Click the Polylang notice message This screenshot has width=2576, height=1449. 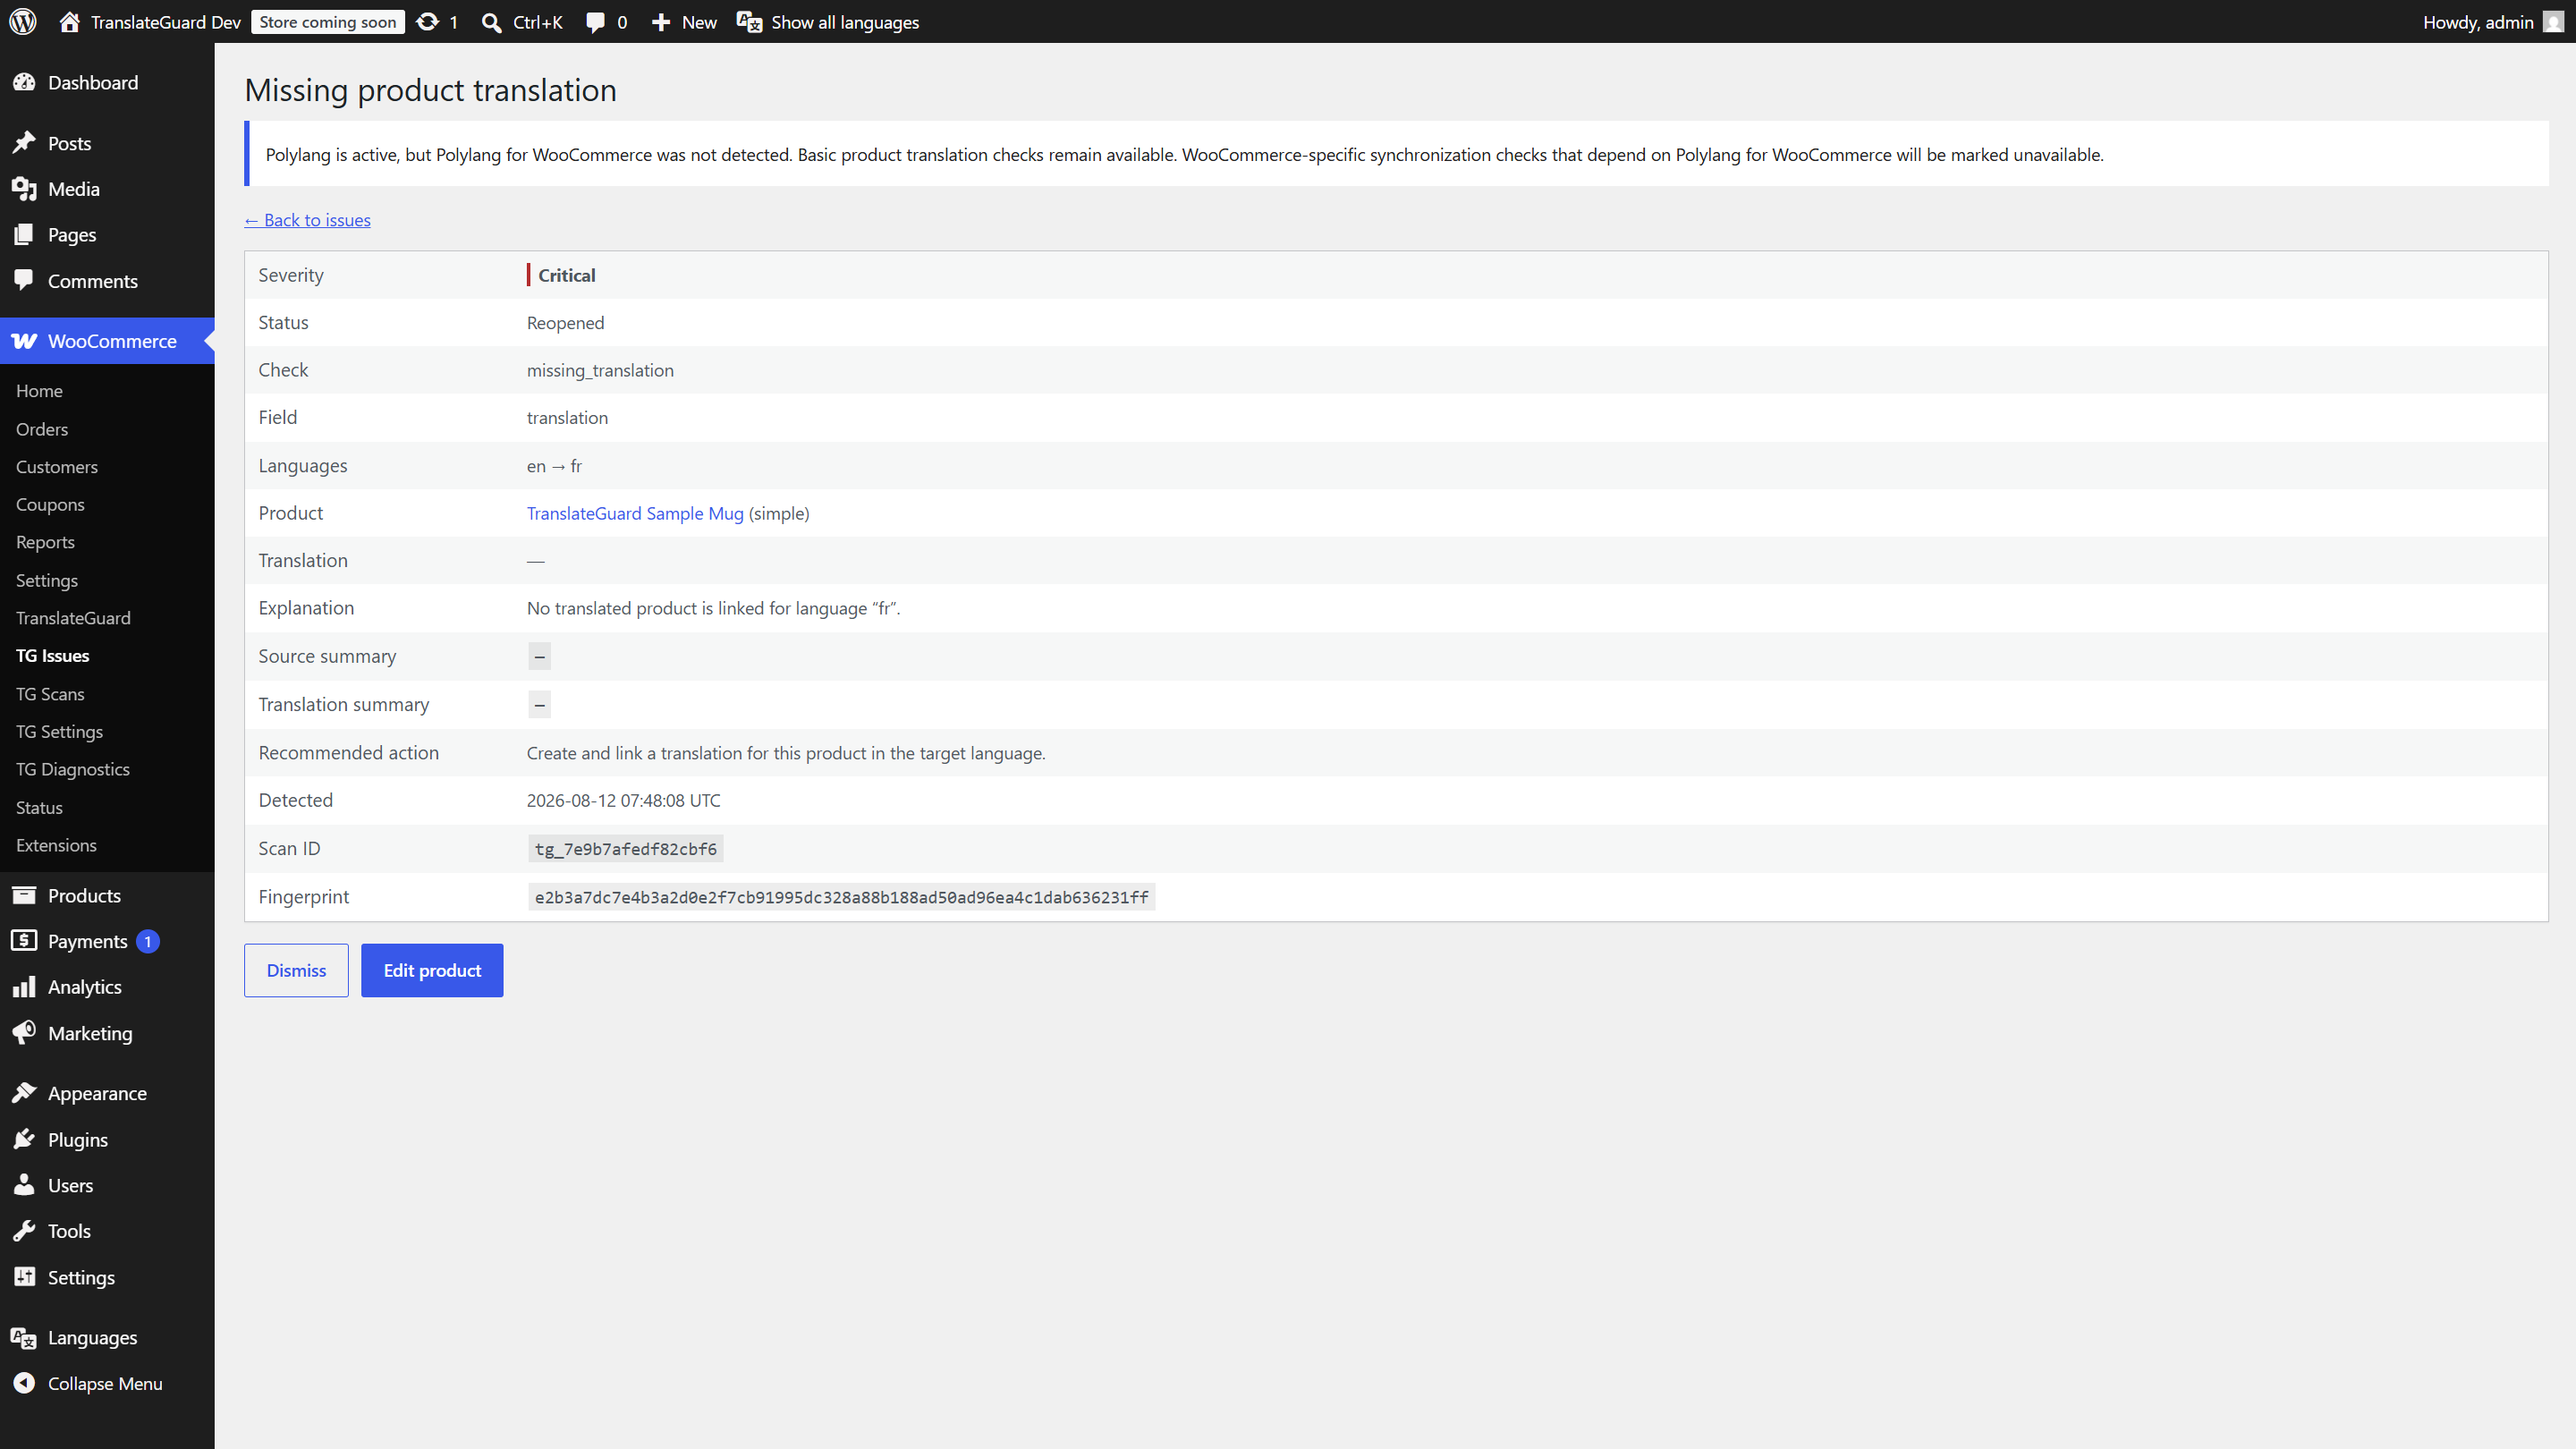1184,154
